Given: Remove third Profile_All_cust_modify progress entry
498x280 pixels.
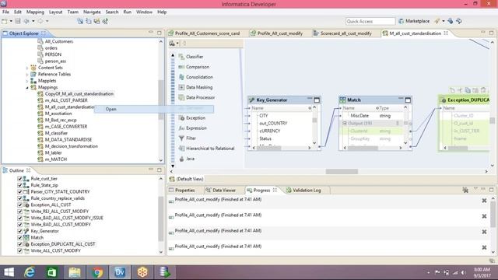Looking at the screenshot, I should tap(484, 232).
